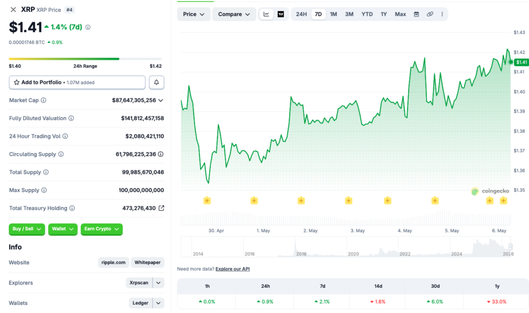Click news marker near 4. May
The height and width of the screenshot is (313, 529).
point(387,201)
